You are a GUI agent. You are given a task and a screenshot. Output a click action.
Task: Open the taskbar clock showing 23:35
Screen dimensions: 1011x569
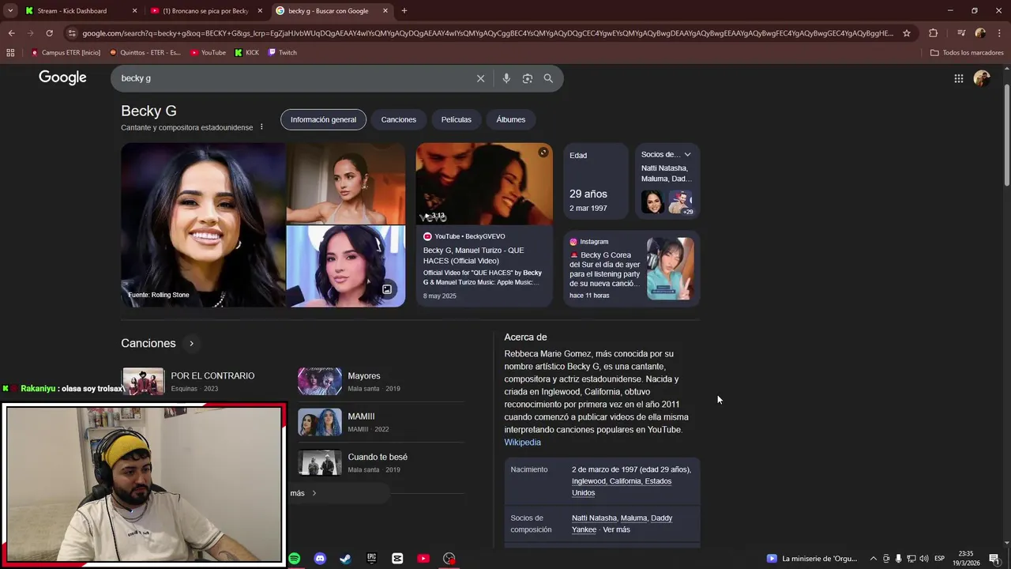(965, 559)
